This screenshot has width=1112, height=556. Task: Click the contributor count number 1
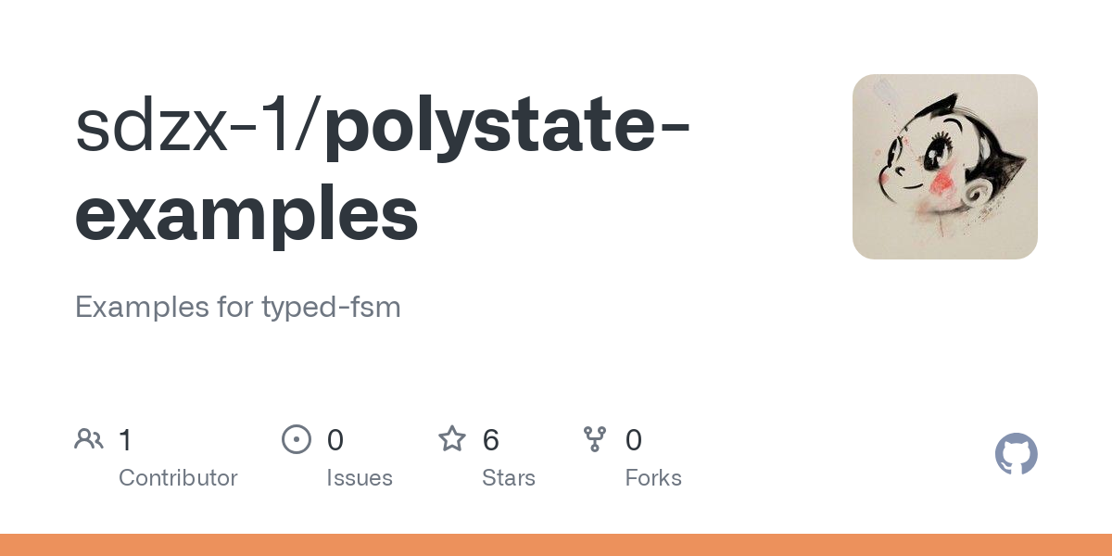pyautogui.click(x=126, y=440)
